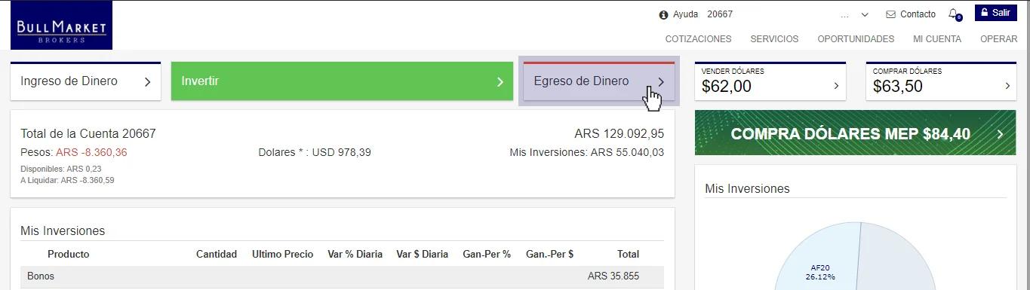
Task: Open the Servicios menu
Action: [x=774, y=39]
